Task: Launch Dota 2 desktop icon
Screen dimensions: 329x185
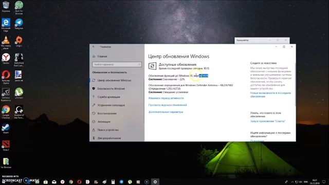Action: coord(6,146)
